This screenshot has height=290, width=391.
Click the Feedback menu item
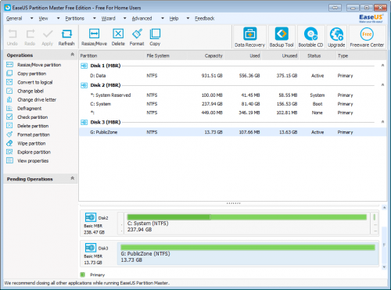tap(205, 19)
